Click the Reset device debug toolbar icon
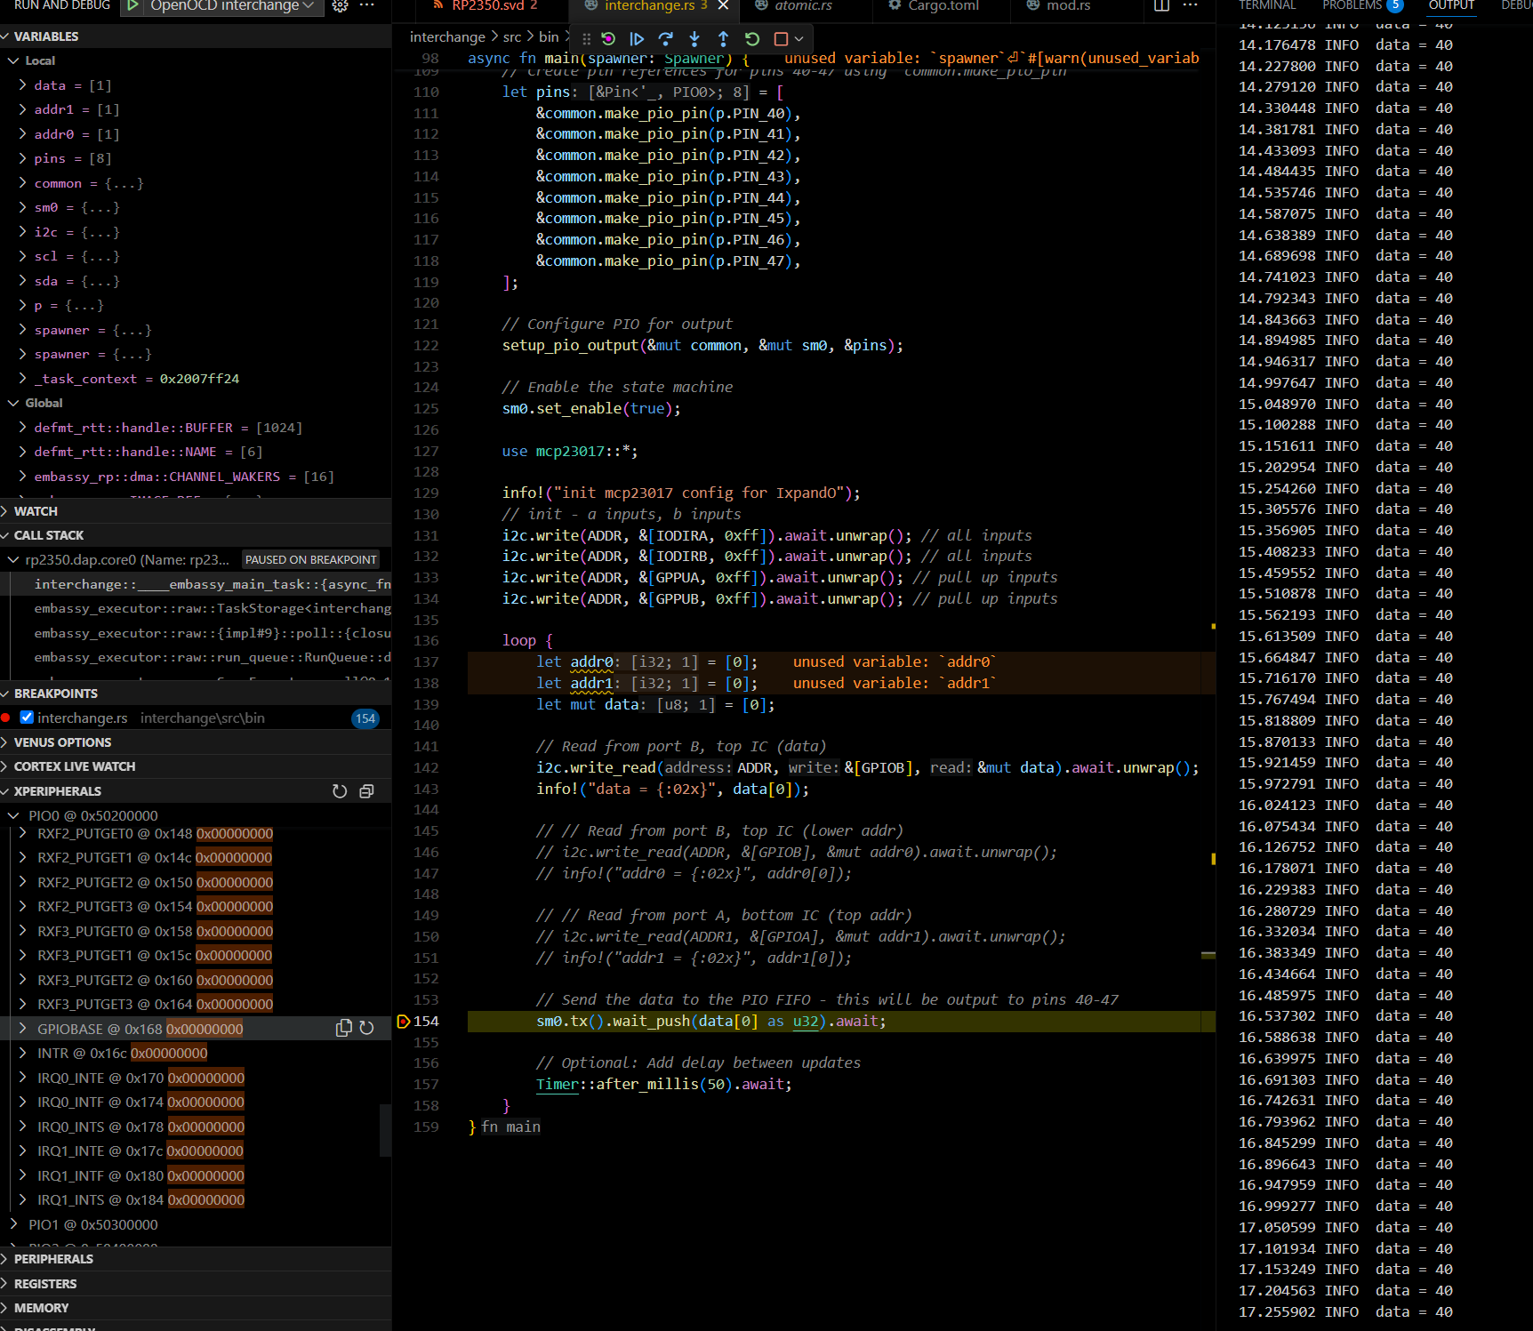Viewport: 1533px width, 1331px height. coord(608,39)
